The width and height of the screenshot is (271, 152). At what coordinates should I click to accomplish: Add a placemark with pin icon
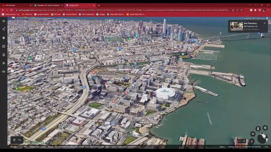coord(14,140)
